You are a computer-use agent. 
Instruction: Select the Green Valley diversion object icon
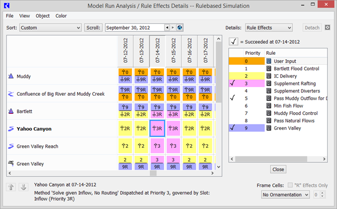click(x=11, y=163)
